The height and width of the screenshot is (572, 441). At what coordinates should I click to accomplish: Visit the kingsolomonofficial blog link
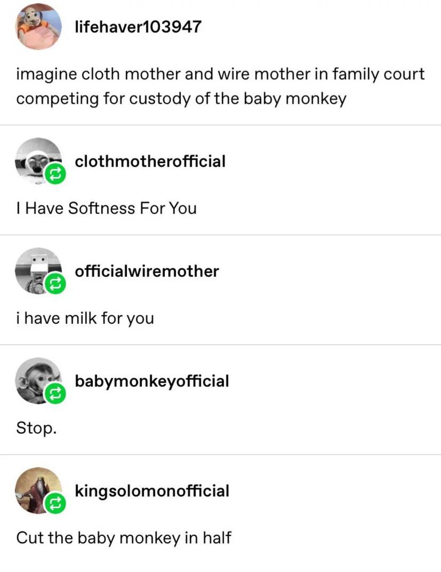click(152, 491)
